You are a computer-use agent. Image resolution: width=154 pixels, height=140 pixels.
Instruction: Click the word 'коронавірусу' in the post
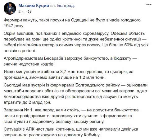pyautogui.click(x=94, y=34)
